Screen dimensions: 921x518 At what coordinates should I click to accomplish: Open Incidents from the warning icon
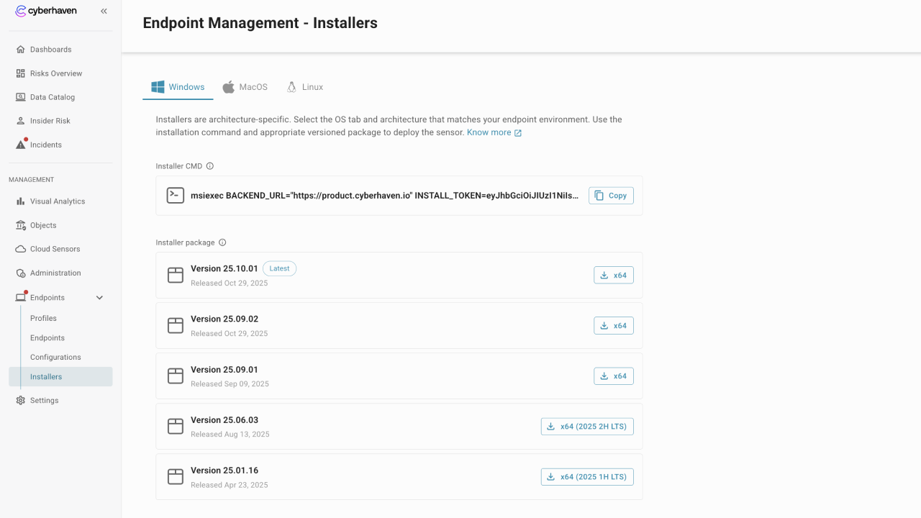coord(21,145)
